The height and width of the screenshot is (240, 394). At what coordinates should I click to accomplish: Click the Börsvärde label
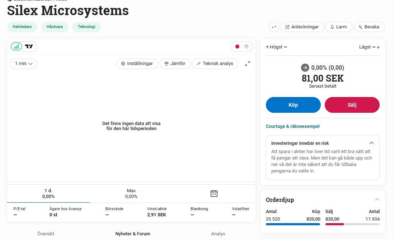tap(114, 209)
